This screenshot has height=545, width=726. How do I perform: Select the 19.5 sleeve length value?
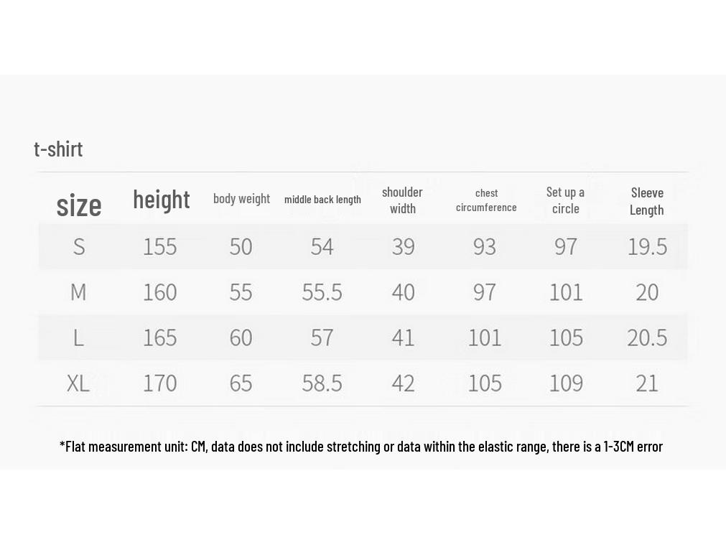click(x=647, y=247)
